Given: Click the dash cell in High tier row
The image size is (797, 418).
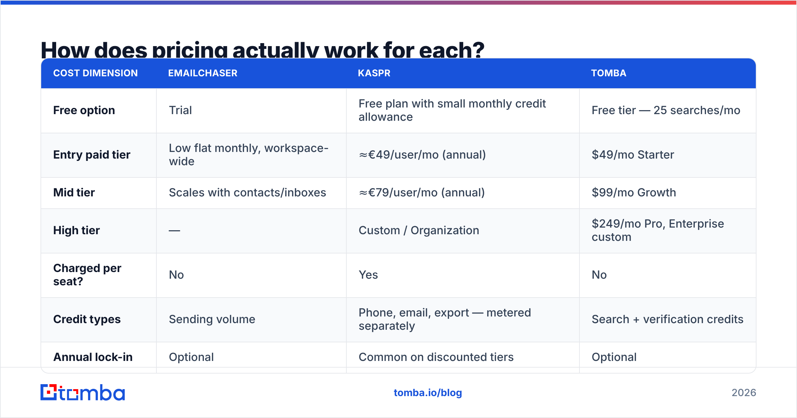Looking at the screenshot, I should 174,231.
